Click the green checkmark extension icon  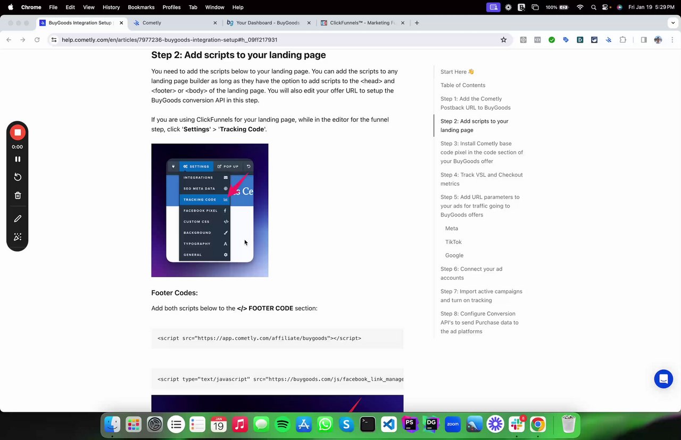(x=552, y=40)
